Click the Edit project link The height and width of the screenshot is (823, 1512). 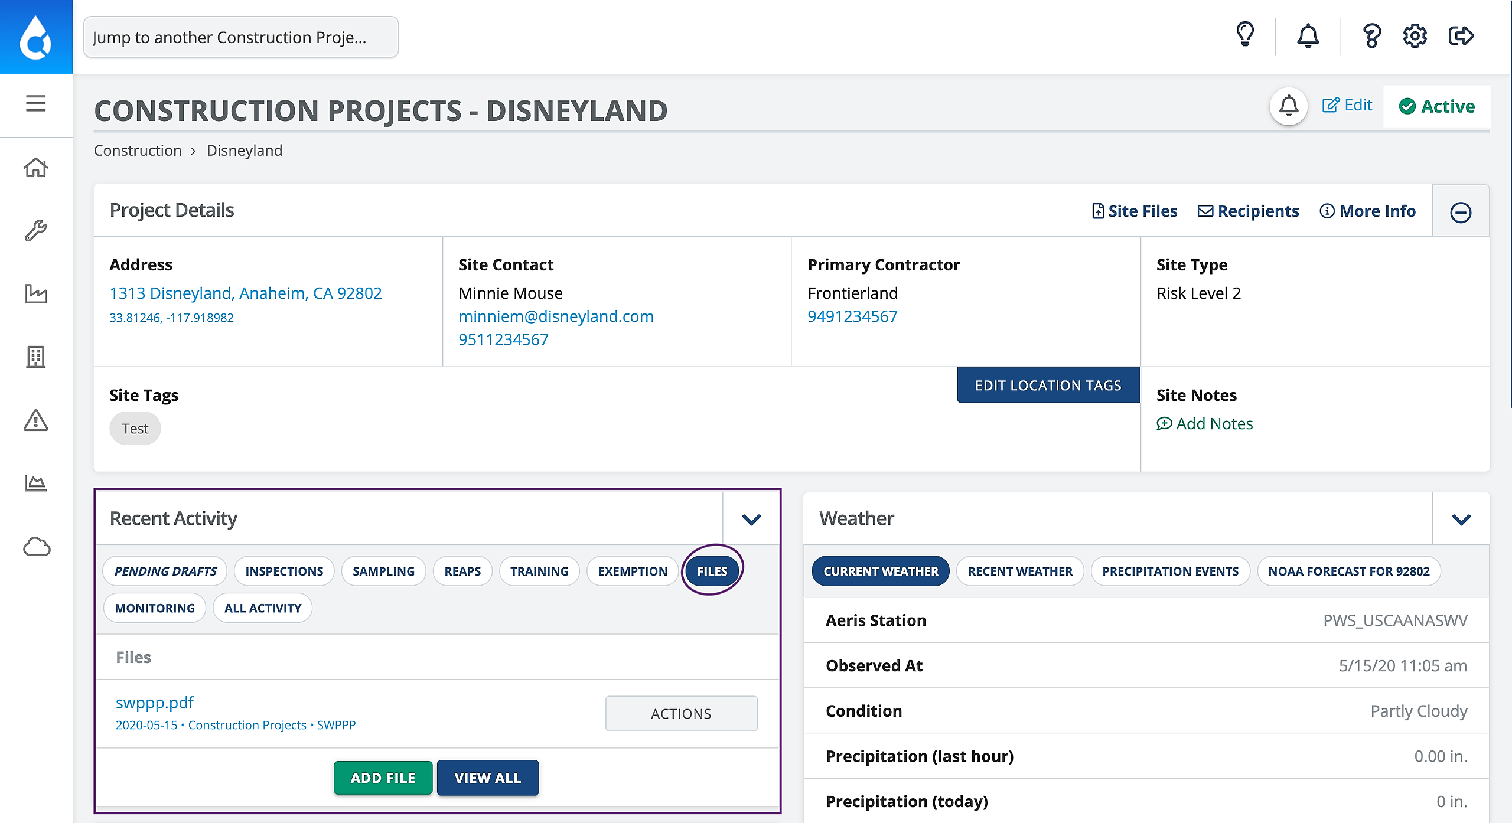click(x=1347, y=105)
